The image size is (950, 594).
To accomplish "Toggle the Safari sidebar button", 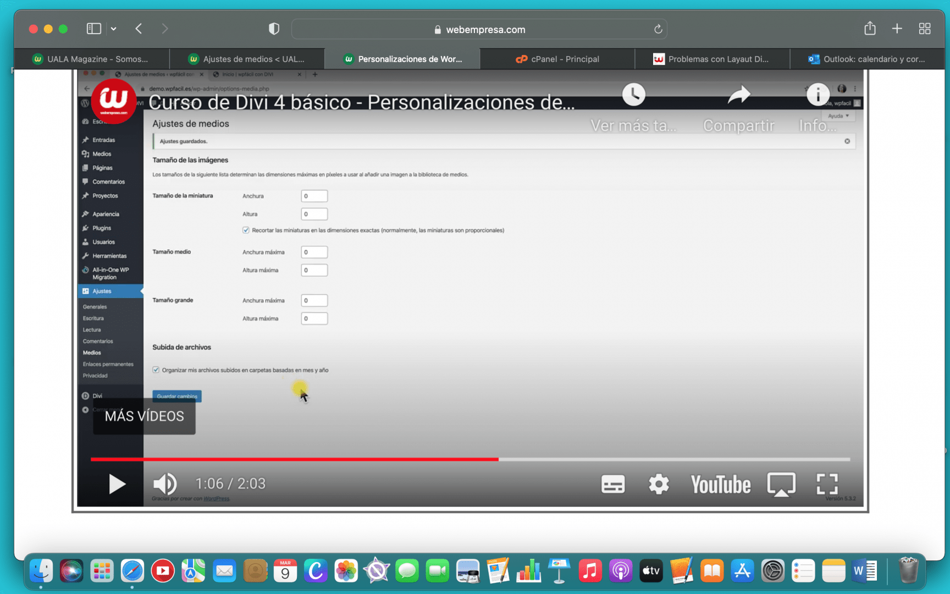I will coord(94,29).
